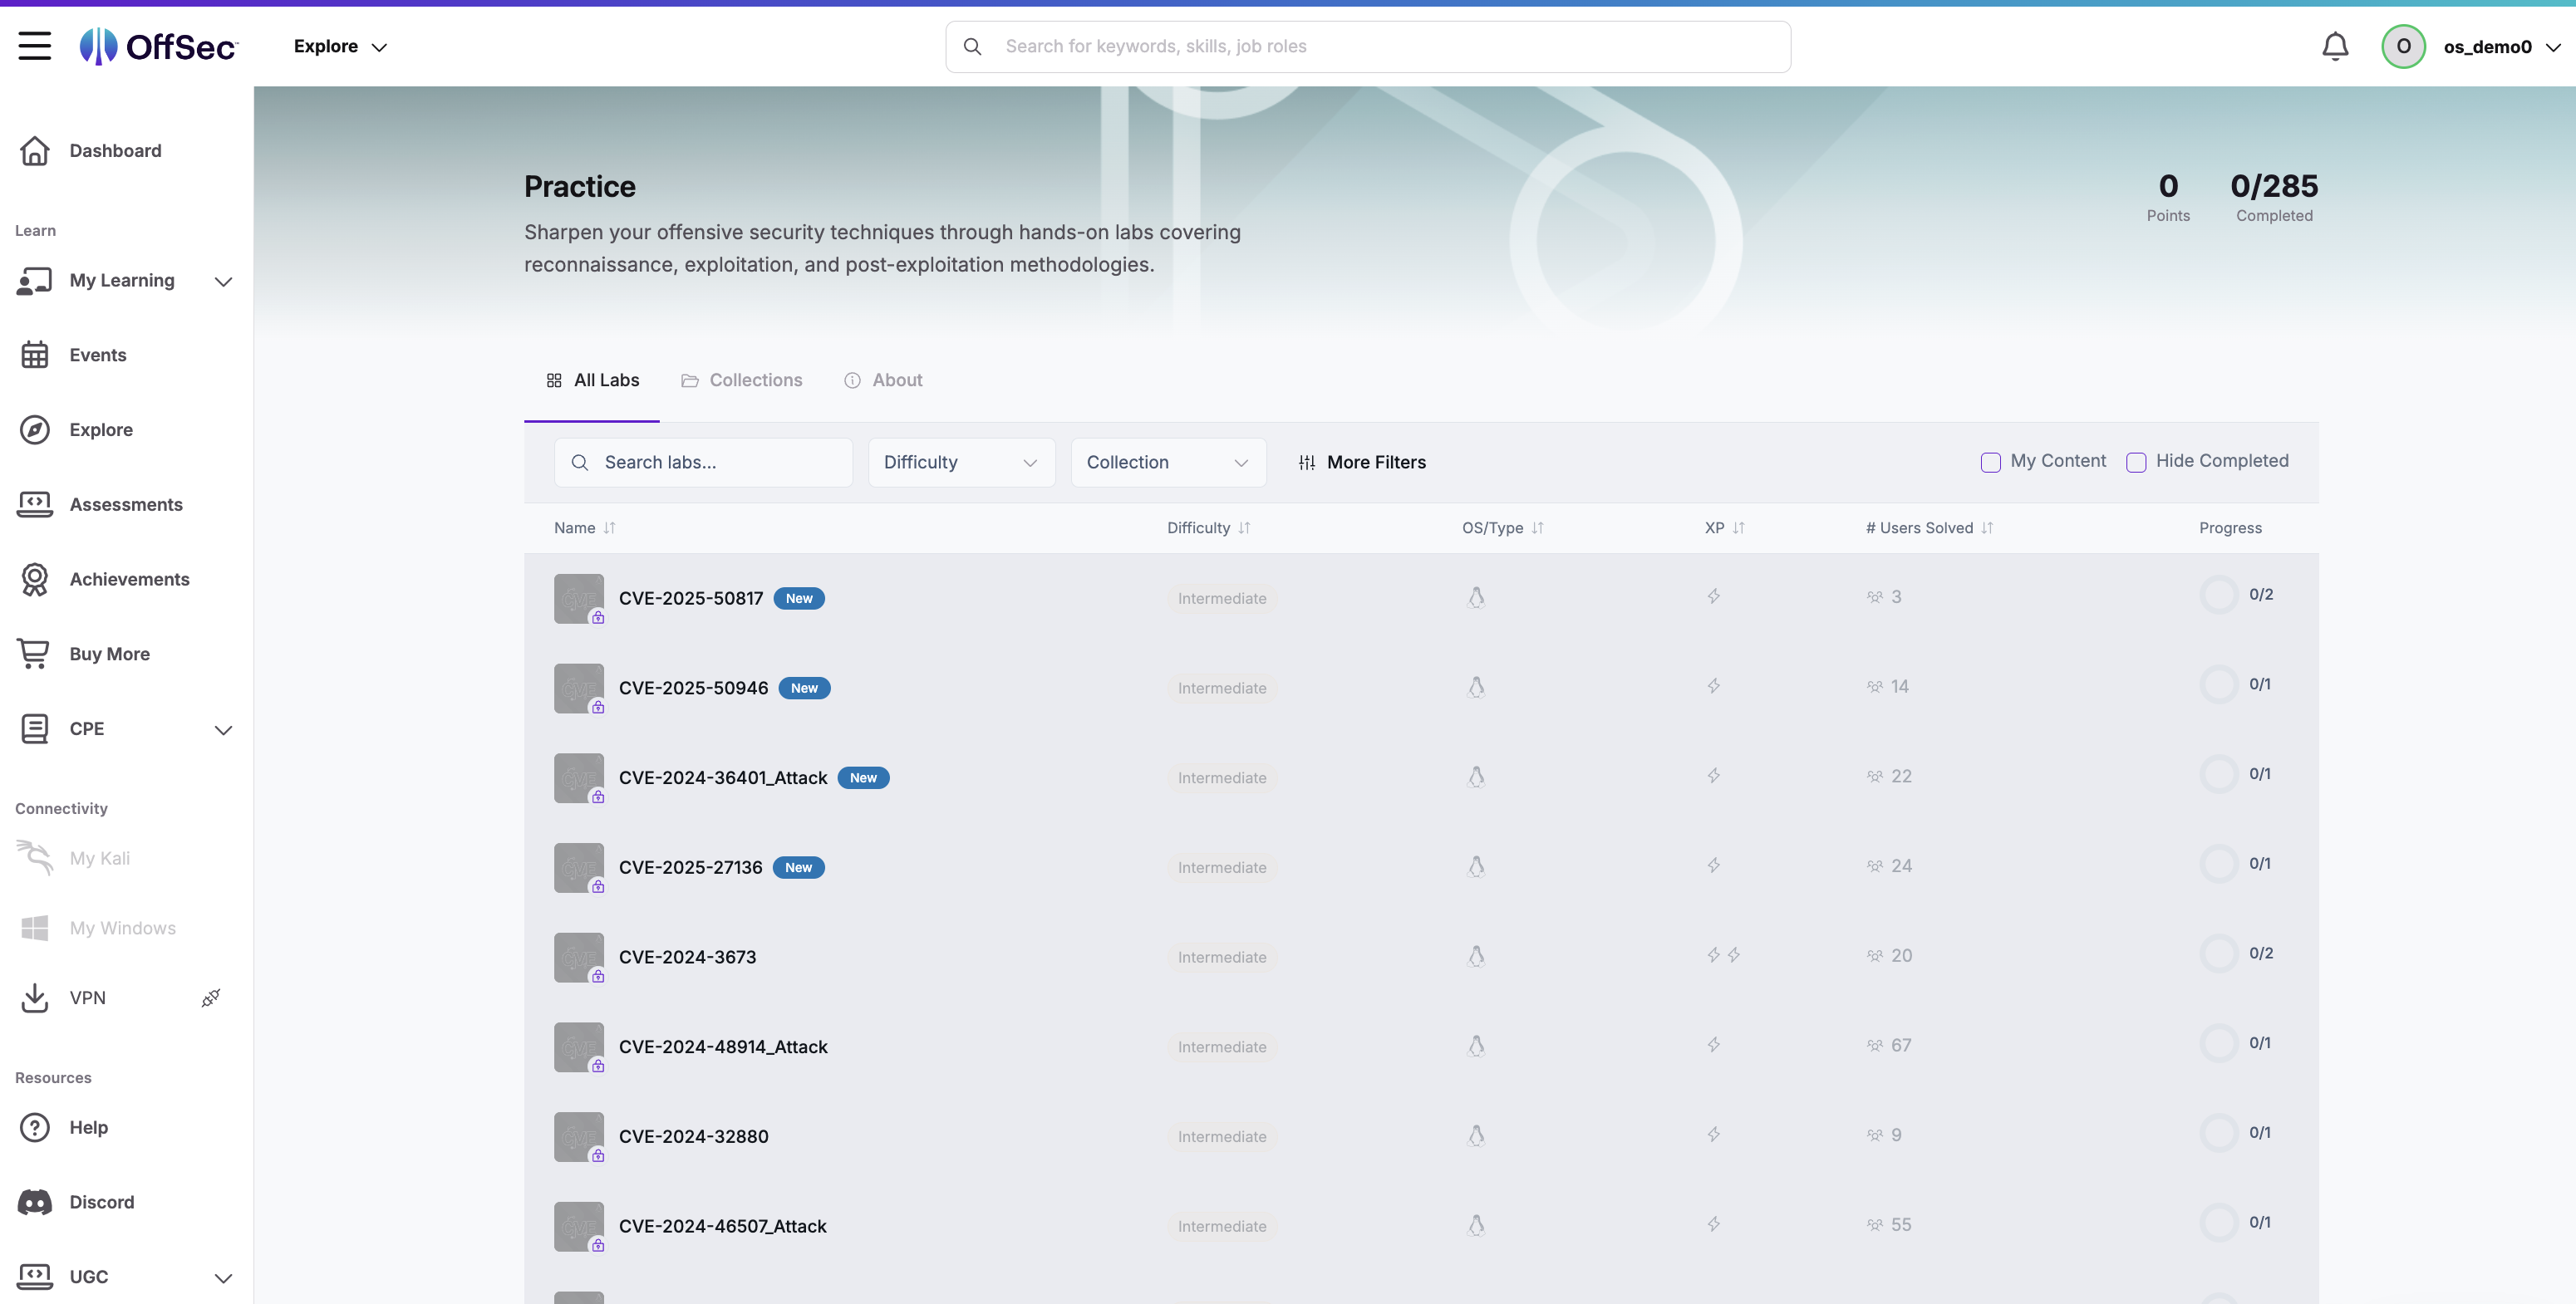
Task: Open the Buy More cart
Action: click(x=108, y=654)
